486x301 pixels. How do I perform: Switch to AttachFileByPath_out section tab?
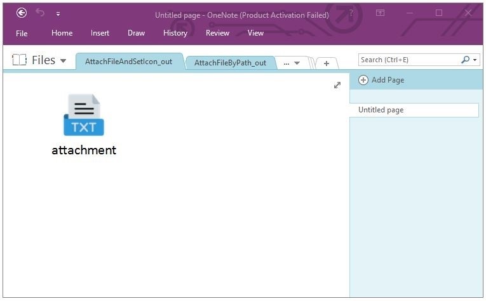coord(230,63)
